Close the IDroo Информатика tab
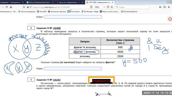This screenshot has width=172, height=96. pos(53,2)
